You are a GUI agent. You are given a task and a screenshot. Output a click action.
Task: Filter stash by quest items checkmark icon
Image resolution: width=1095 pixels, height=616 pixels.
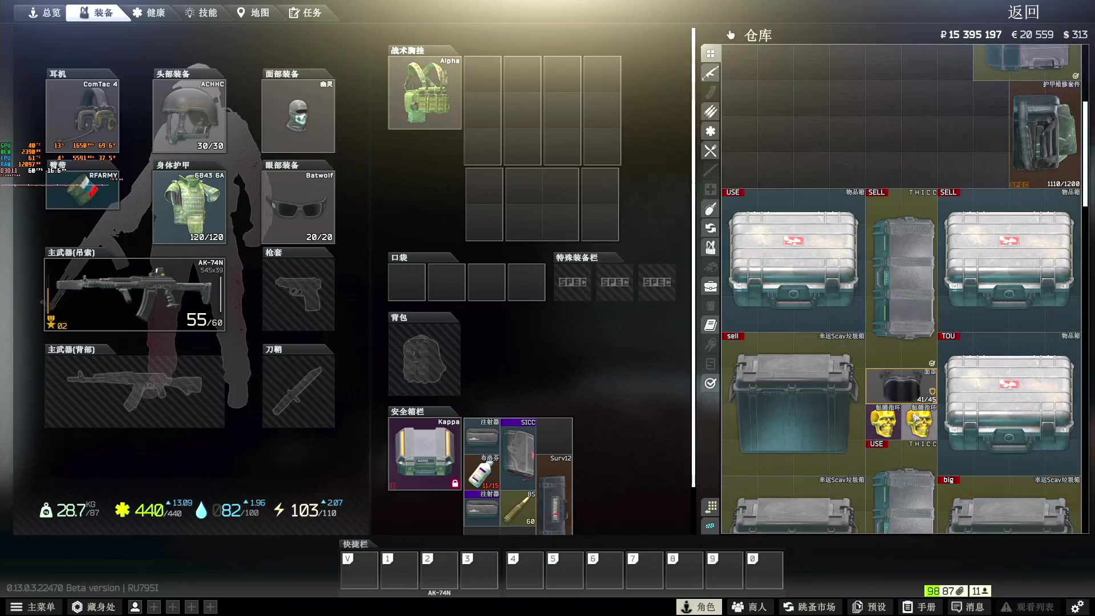point(710,383)
